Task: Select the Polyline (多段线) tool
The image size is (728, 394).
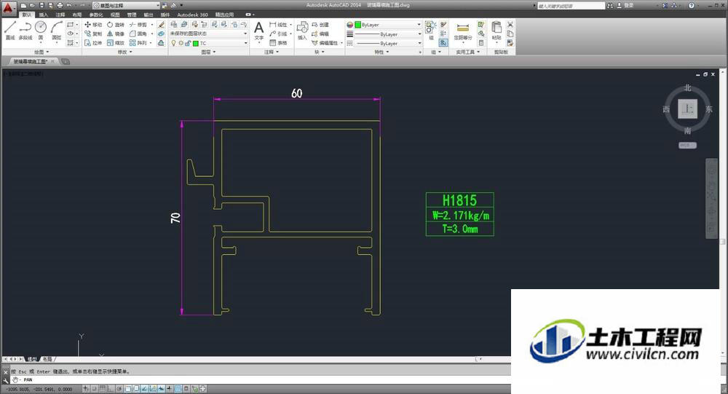Action: tap(25, 29)
